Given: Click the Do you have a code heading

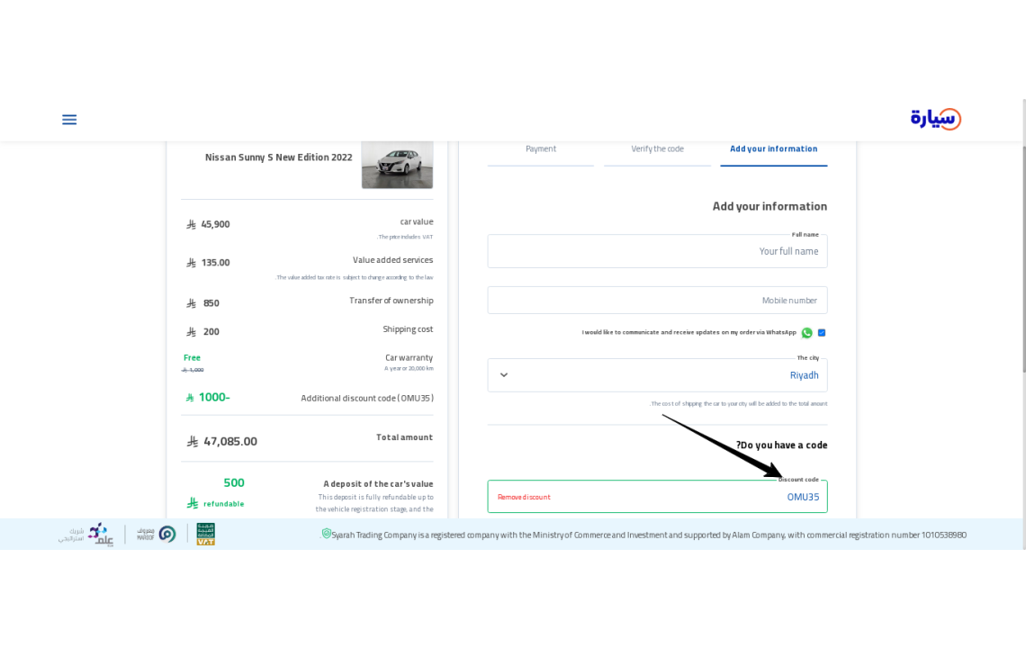Looking at the screenshot, I should pos(782,445).
